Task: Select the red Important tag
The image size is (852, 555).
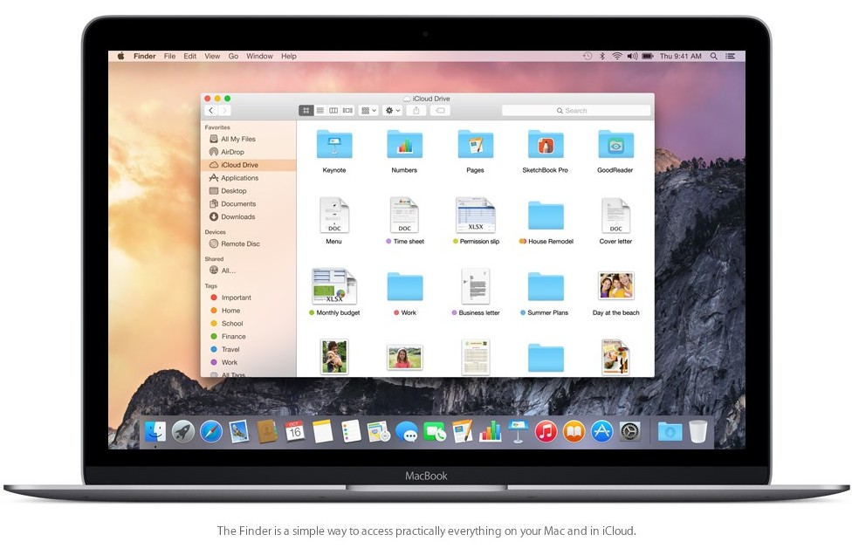Action: click(248, 298)
